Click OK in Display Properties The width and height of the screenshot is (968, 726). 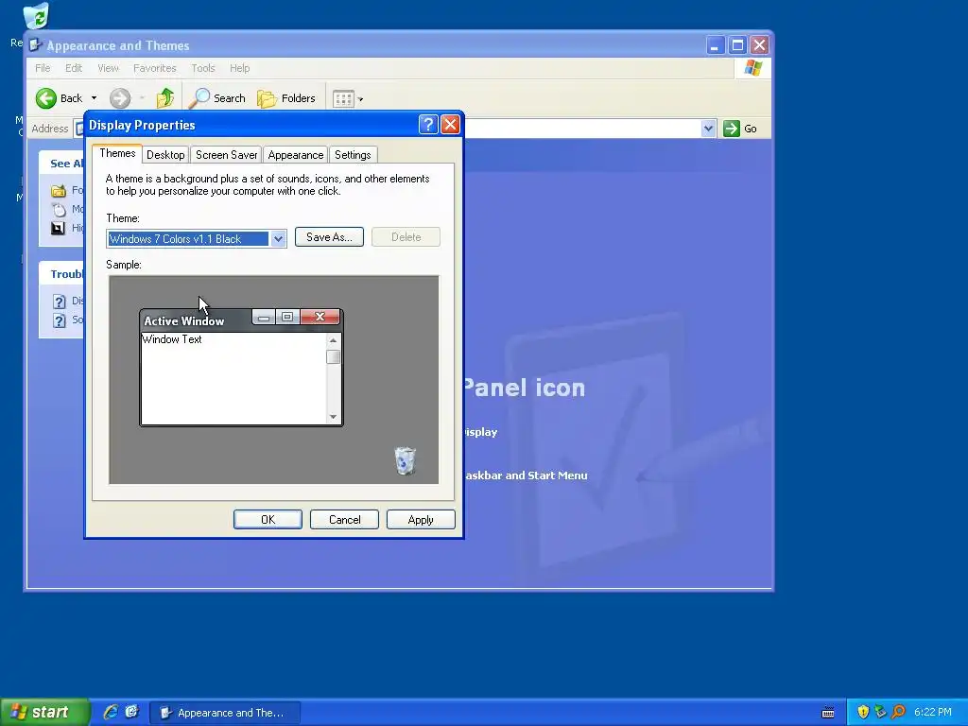tap(268, 520)
